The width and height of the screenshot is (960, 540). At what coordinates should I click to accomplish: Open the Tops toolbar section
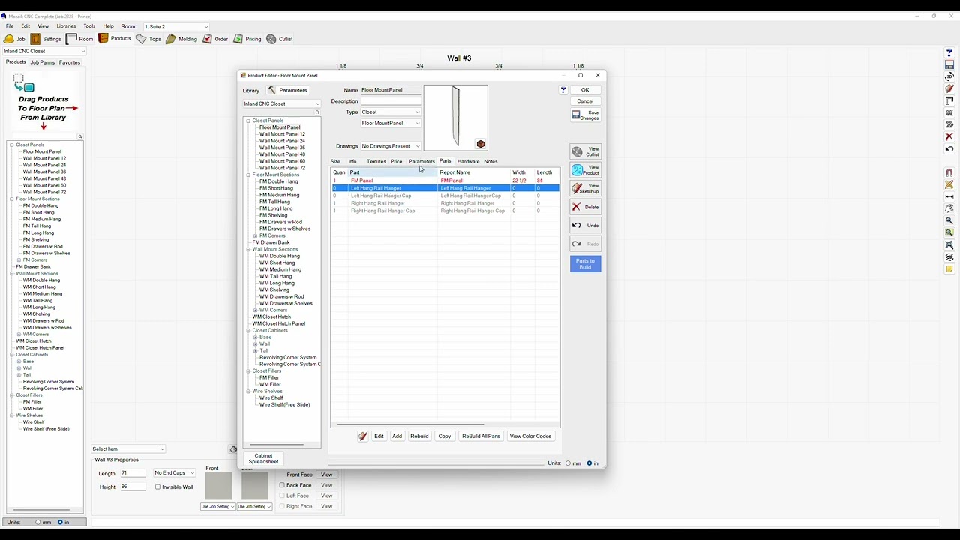pos(148,39)
